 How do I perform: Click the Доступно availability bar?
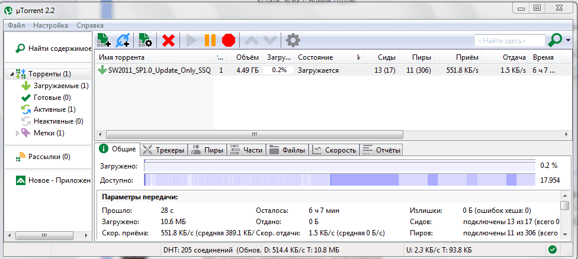(x=339, y=180)
